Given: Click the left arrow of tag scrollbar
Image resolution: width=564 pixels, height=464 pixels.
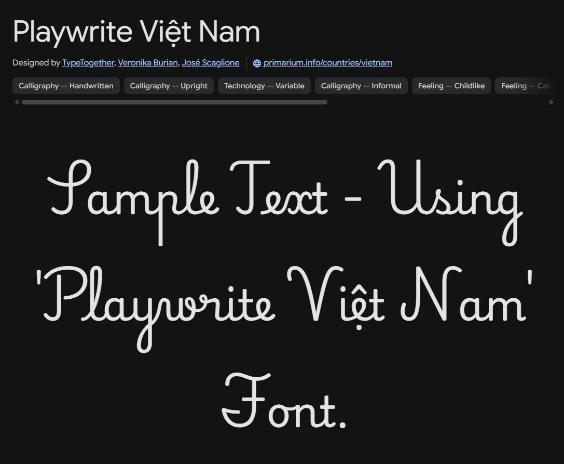Looking at the screenshot, I should click(17, 102).
